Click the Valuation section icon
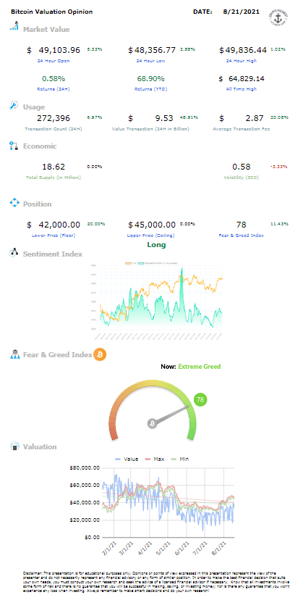 coord(14,446)
